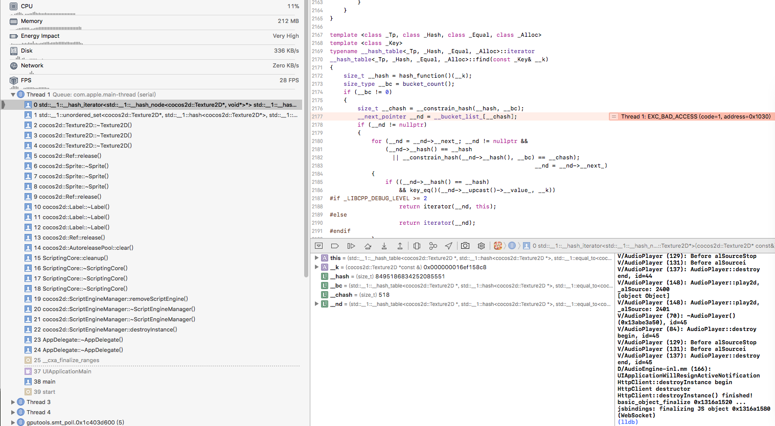The height and width of the screenshot is (426, 775).
Task: Expand Thread 4 in the debug navigator
Action: tap(13, 412)
